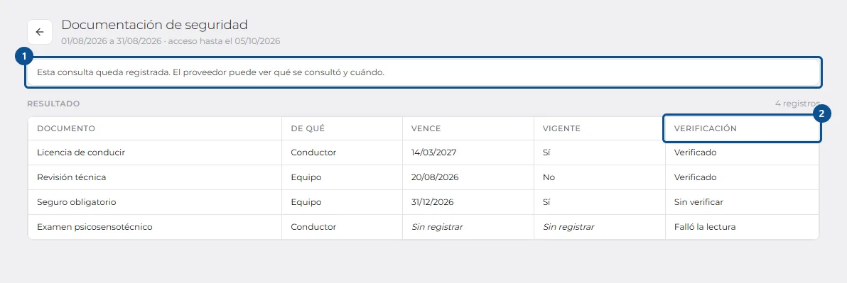Click the 'Falló la lectura' status
The height and width of the screenshot is (283, 847).
705,227
